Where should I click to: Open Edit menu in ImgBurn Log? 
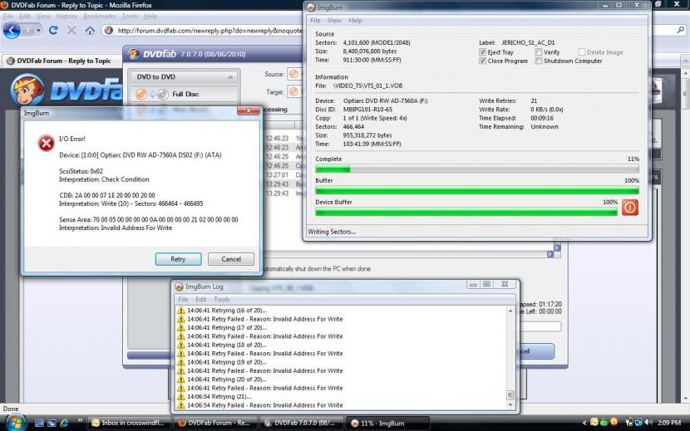[200, 299]
